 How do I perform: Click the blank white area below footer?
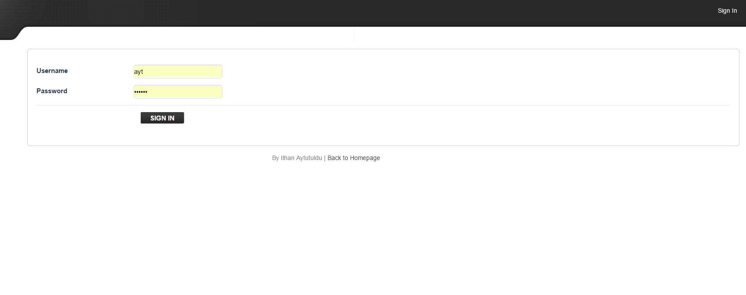tap(374, 229)
